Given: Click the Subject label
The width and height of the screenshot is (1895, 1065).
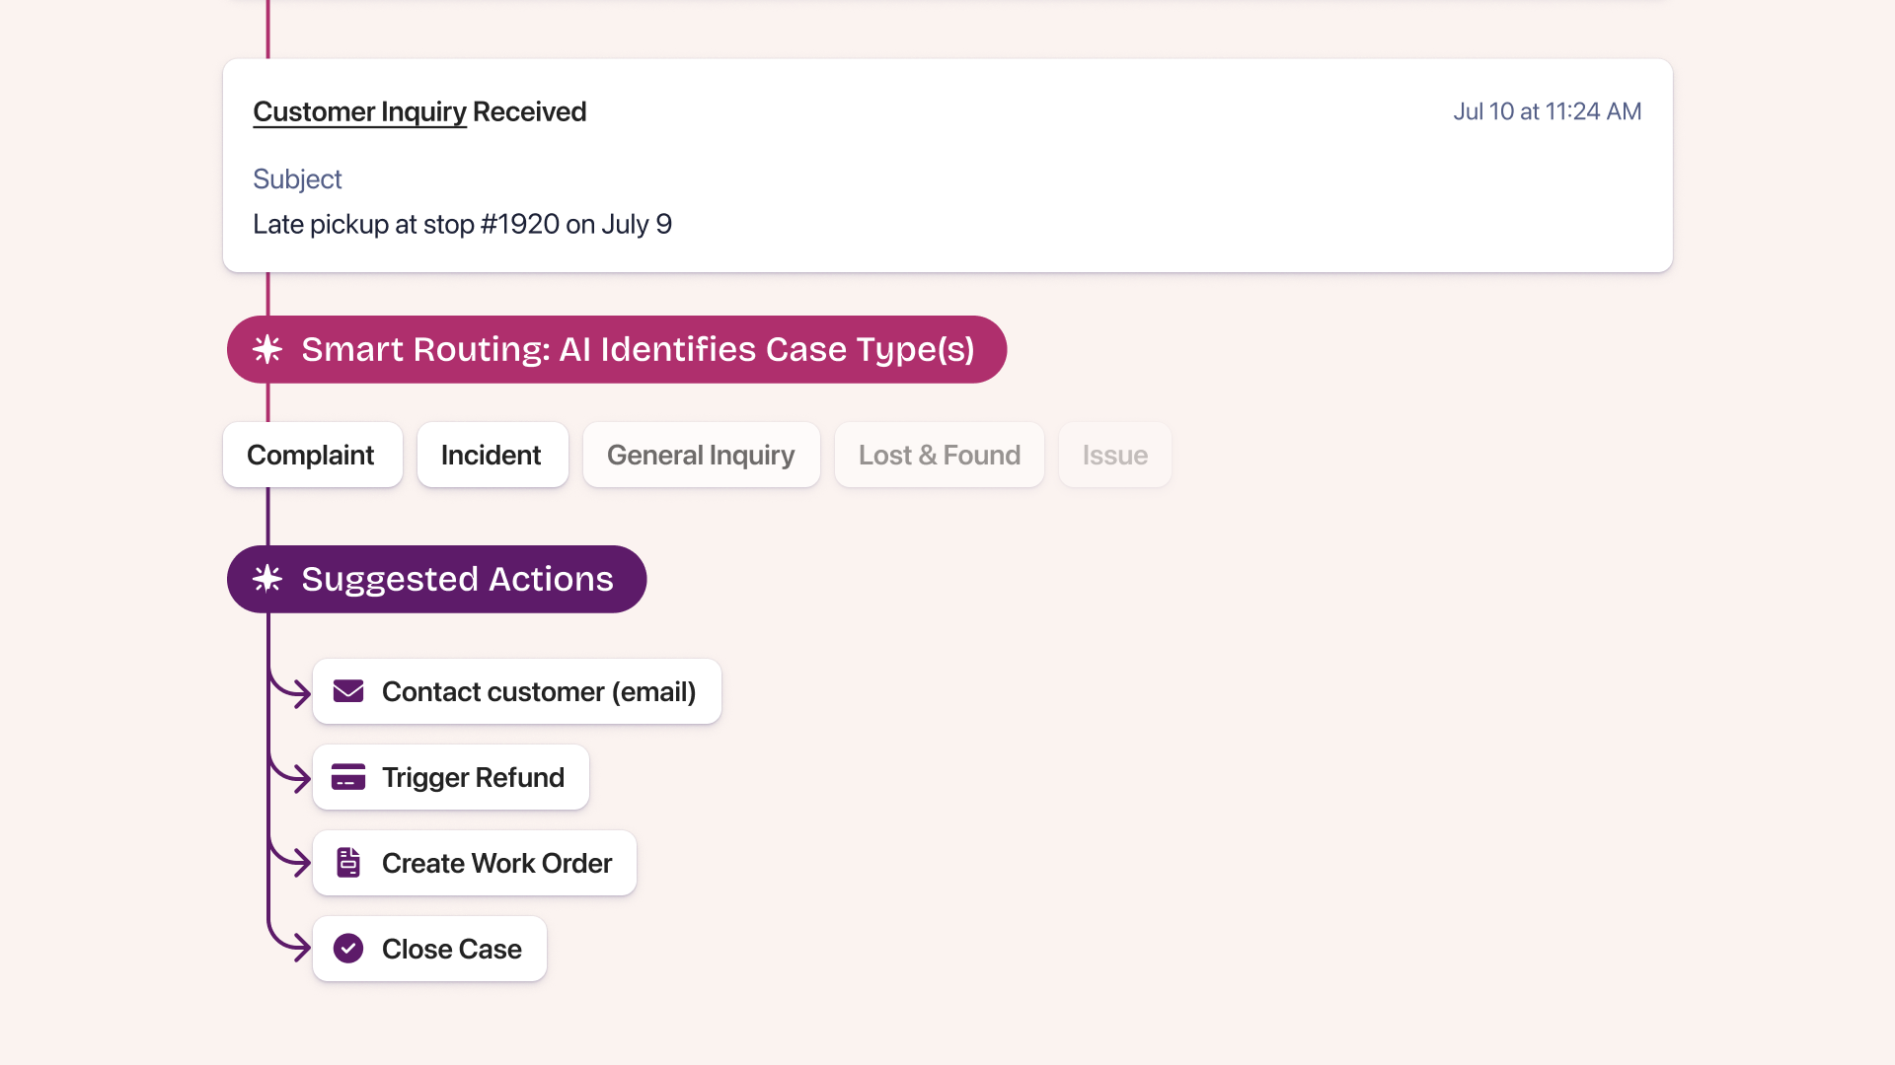Looking at the screenshot, I should pyautogui.click(x=297, y=178).
